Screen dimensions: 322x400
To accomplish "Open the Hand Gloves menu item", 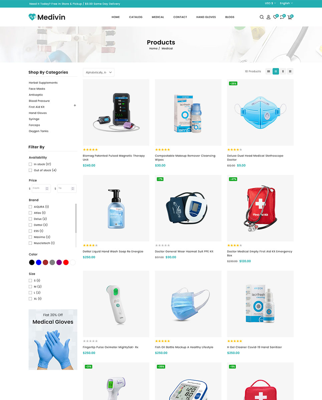I will 206,17.
